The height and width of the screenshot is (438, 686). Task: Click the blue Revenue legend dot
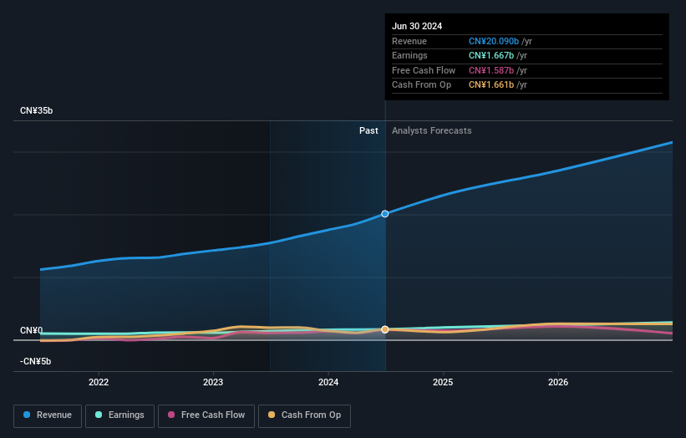(x=27, y=415)
